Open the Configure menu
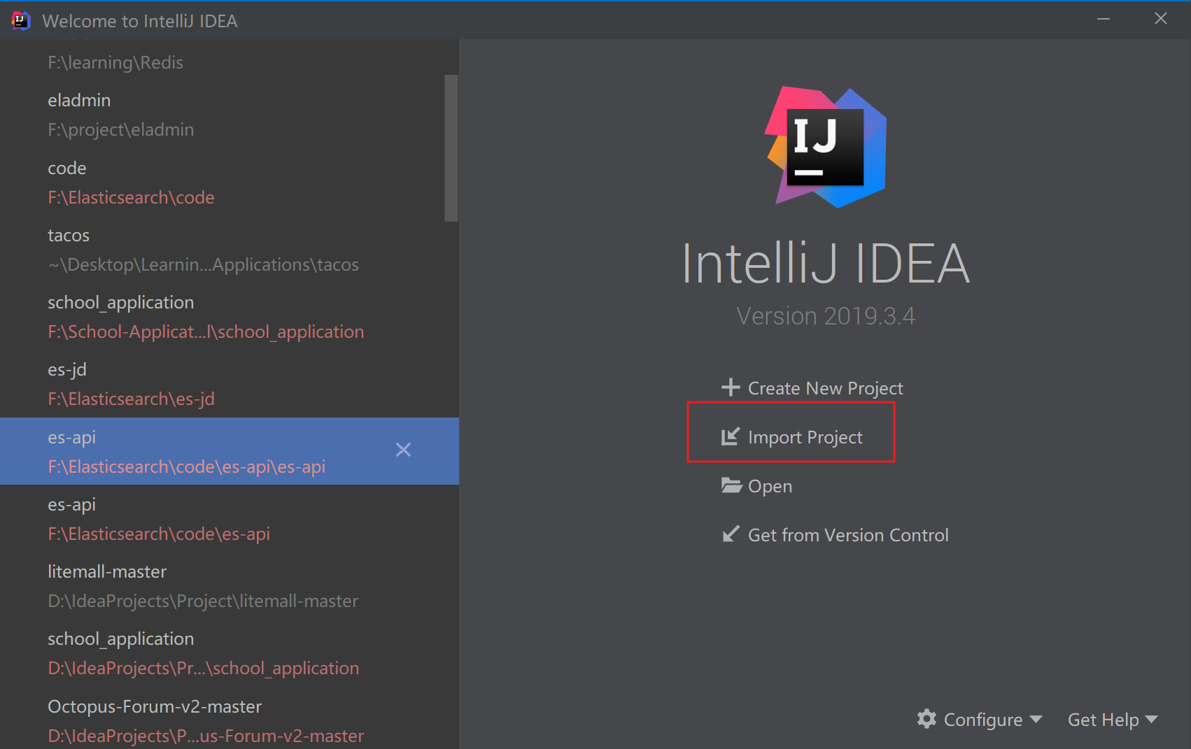Image resolution: width=1191 pixels, height=749 pixels. click(980, 720)
